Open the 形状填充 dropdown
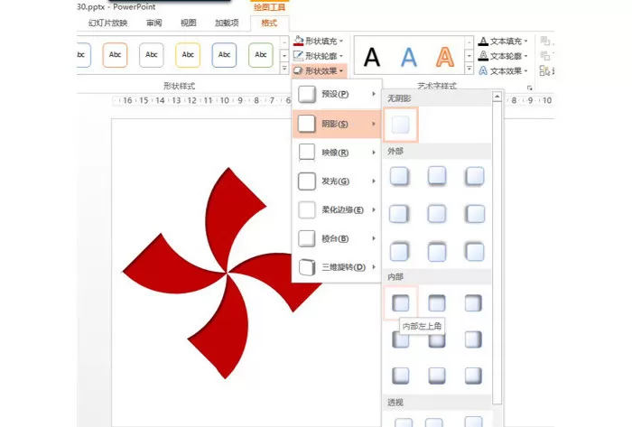The image size is (632, 427). point(319,41)
